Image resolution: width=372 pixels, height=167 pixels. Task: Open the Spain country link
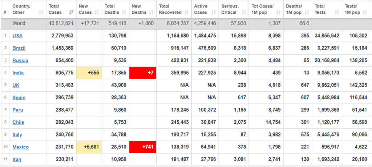19,98
